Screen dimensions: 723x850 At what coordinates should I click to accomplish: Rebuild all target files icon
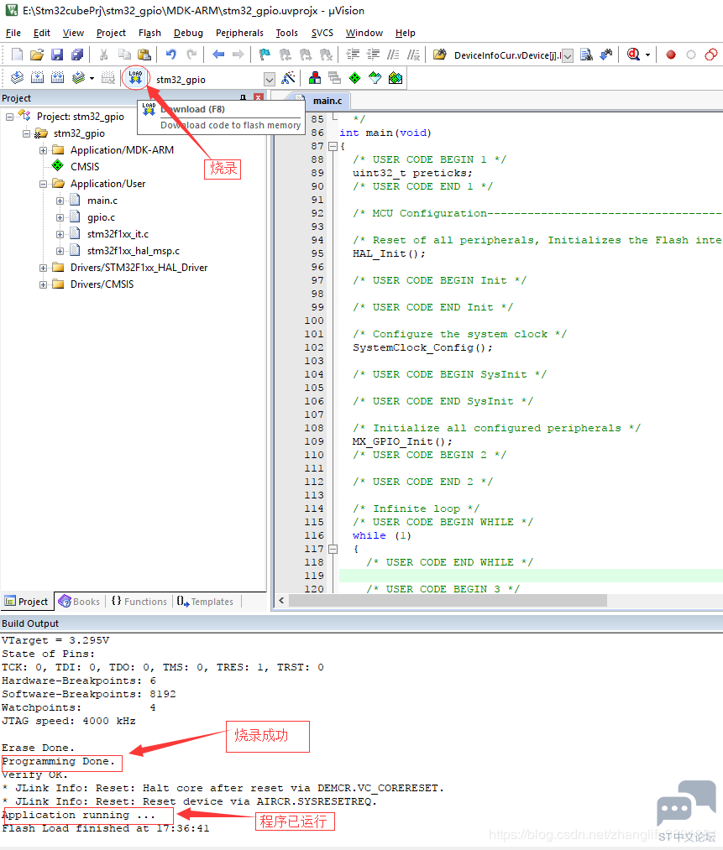(57, 78)
